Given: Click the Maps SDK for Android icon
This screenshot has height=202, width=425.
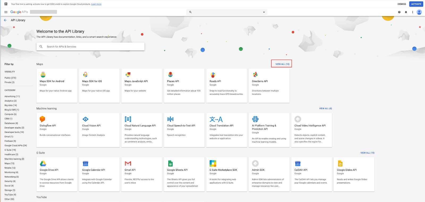Looking at the screenshot, I should coord(43,75).
